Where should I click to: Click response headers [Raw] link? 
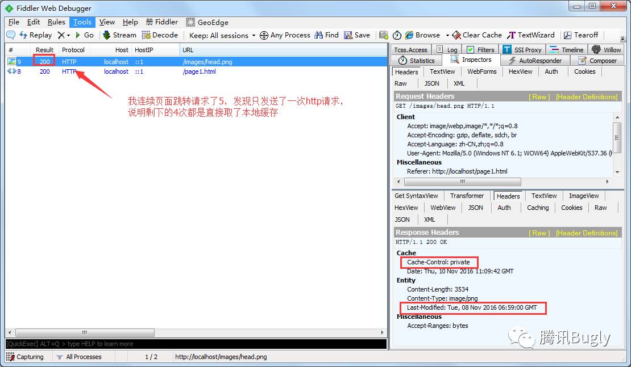pos(539,233)
